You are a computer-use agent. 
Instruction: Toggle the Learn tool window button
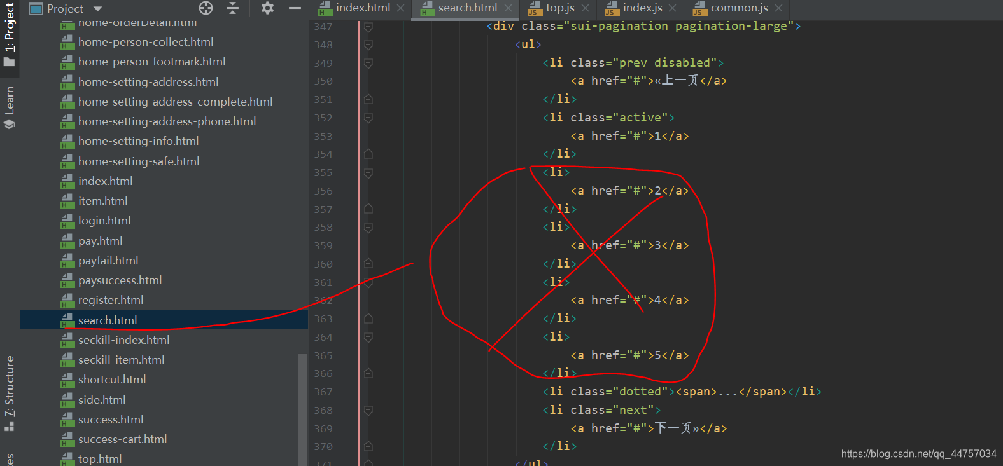(10, 107)
